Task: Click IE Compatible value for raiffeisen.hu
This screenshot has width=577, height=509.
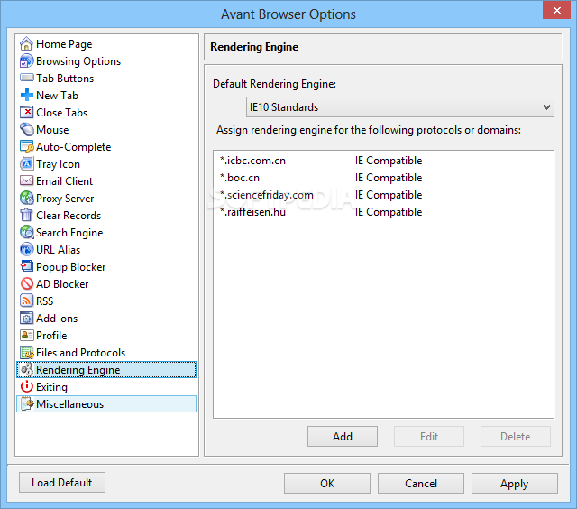Action: pyautogui.click(x=389, y=212)
